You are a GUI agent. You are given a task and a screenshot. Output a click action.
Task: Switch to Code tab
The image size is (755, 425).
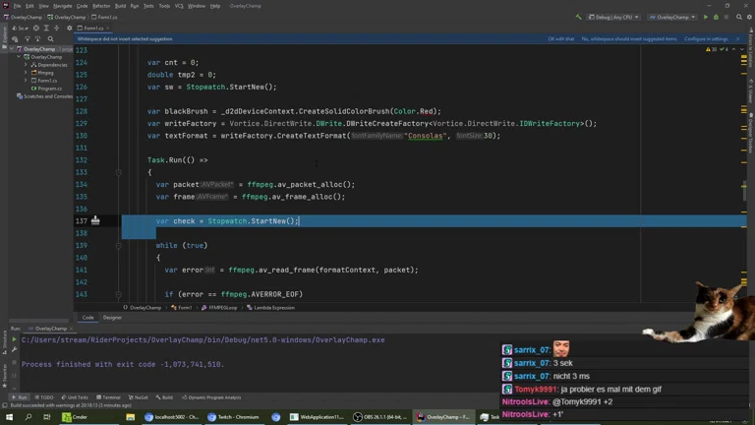(x=87, y=318)
